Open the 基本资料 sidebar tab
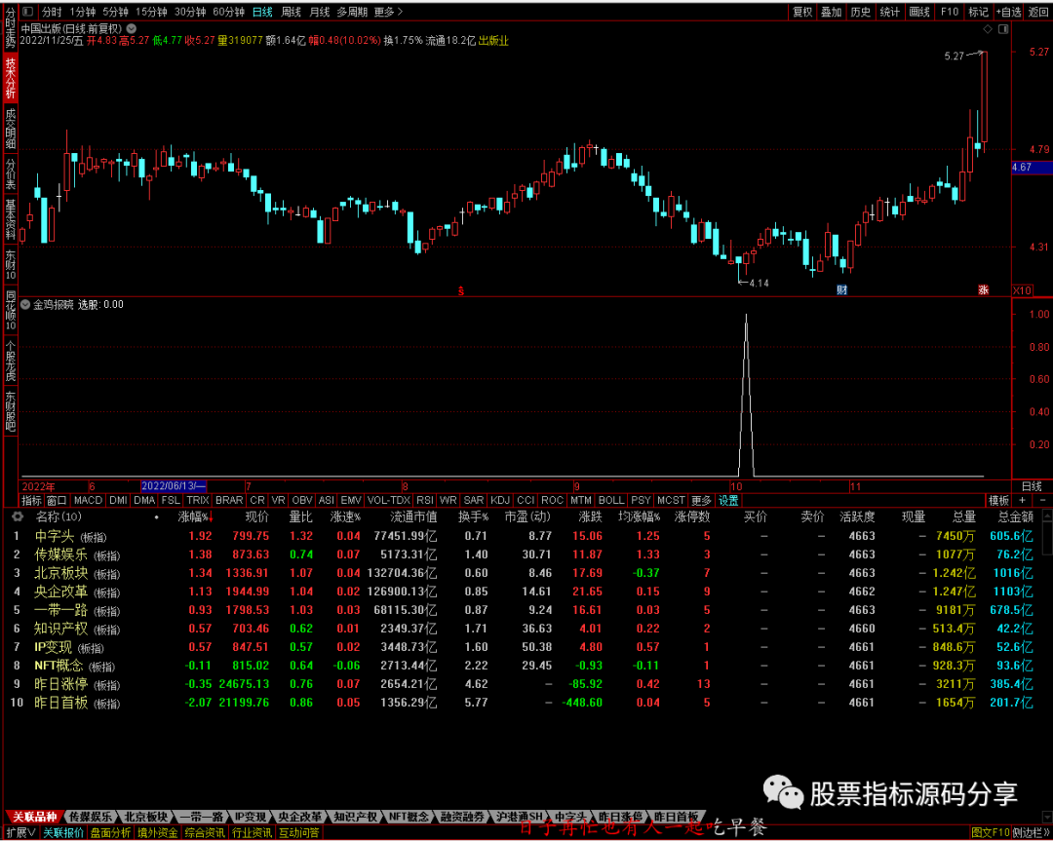Image resolution: width=1053 pixels, height=841 pixels. [x=10, y=219]
